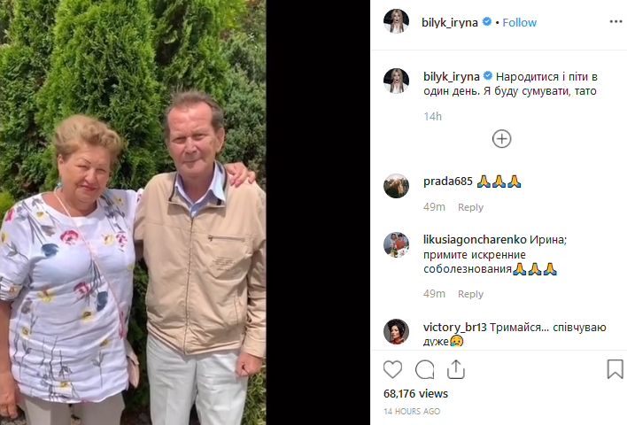The width and height of the screenshot is (627, 425).
Task: Follow the bilyk_iryna account
Action: tap(519, 23)
